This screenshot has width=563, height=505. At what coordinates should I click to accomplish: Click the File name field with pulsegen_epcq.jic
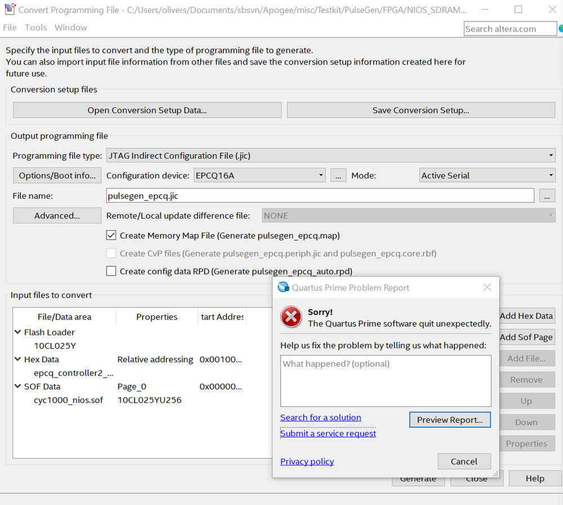pyautogui.click(x=320, y=196)
